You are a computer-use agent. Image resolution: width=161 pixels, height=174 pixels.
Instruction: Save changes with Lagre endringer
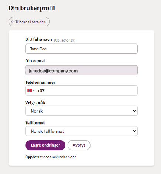[x=45, y=145]
